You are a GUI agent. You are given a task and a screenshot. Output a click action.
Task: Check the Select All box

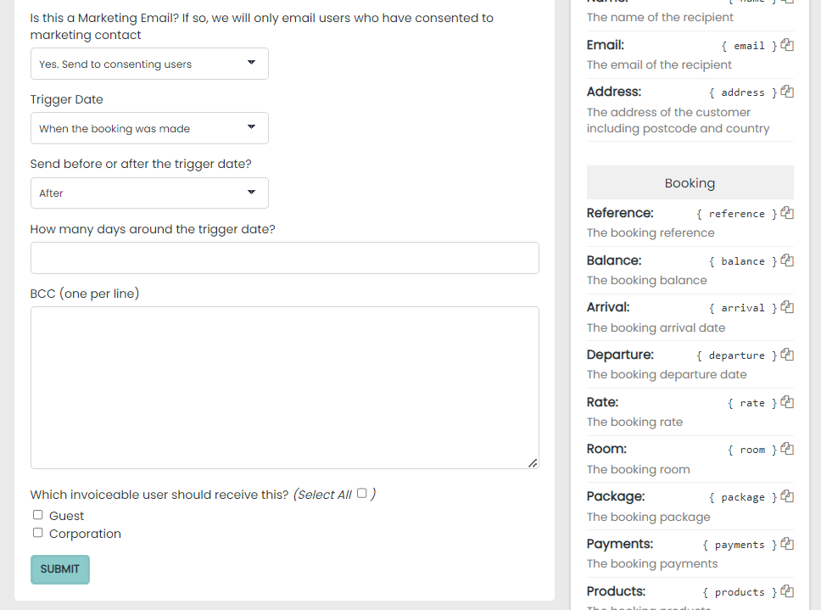pyautogui.click(x=362, y=493)
